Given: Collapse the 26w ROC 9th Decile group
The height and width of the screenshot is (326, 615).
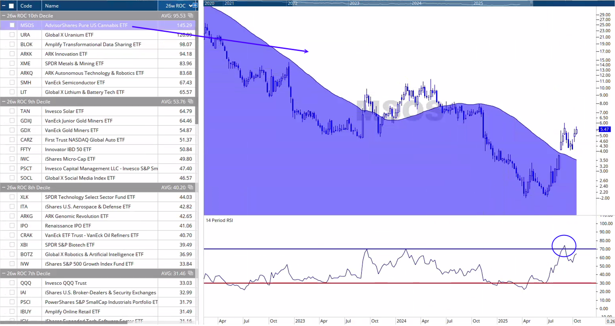Looking at the screenshot, I should pos(4,102).
